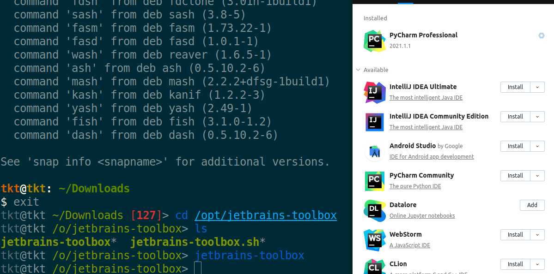This screenshot has width=554, height=274.
Task: Open install options dropdown for IntelliJ IDEA Community
Action: click(x=537, y=117)
